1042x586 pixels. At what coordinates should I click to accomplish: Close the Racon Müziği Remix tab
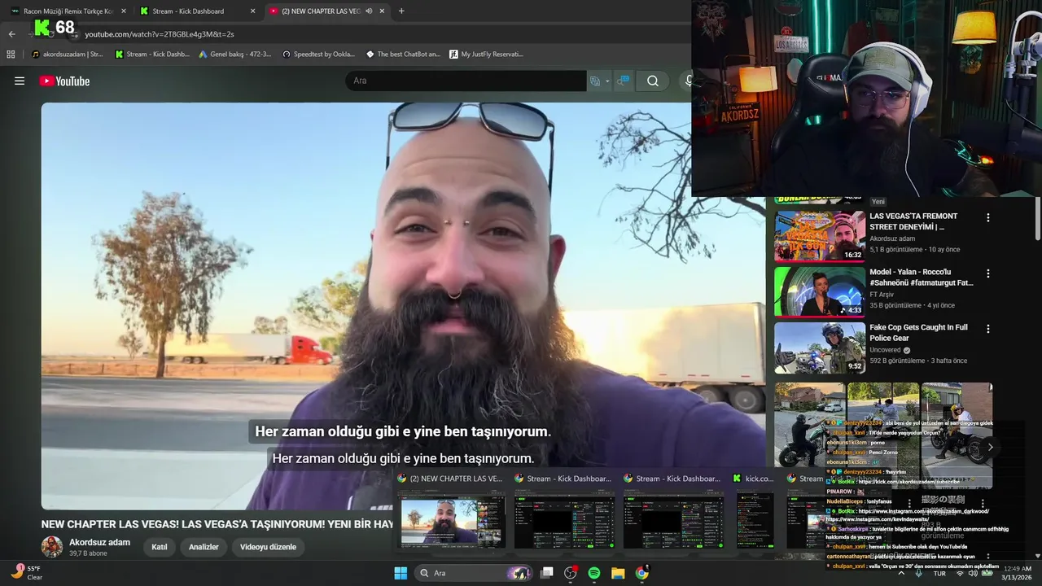124,11
